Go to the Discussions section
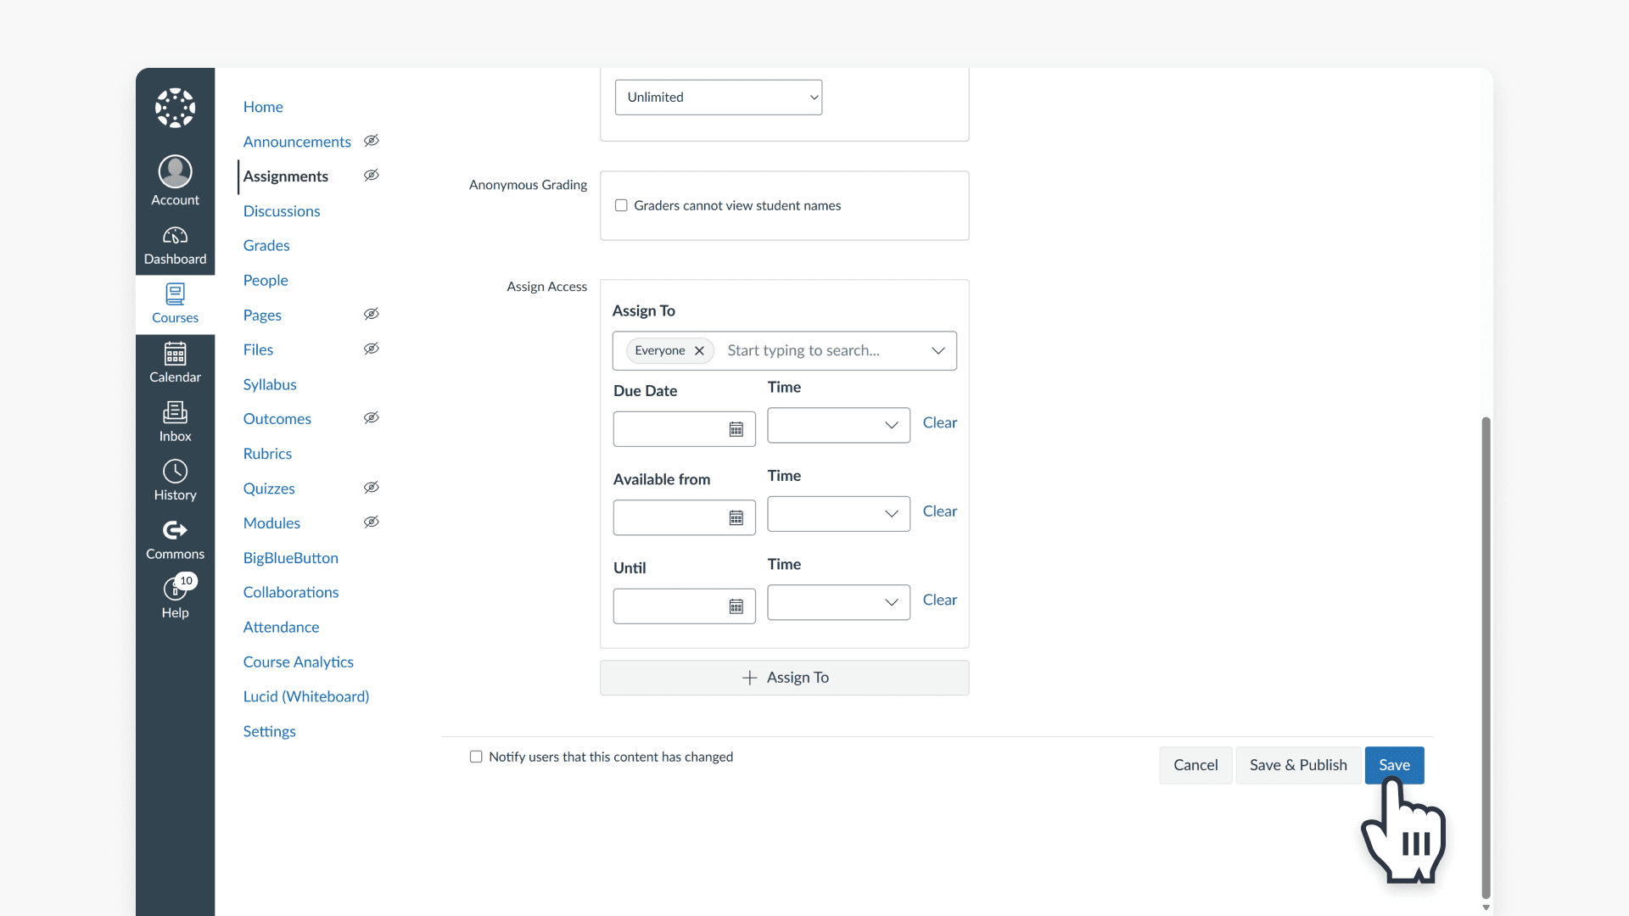The height and width of the screenshot is (916, 1629). point(281,211)
